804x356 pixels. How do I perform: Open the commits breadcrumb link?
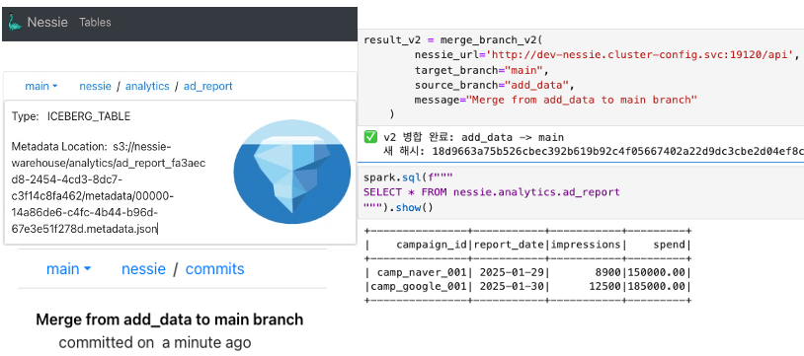click(215, 269)
